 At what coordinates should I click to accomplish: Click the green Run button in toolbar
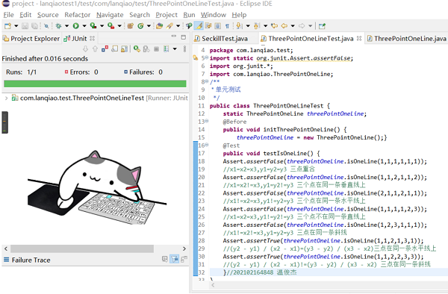pyautogui.click(x=75, y=26)
